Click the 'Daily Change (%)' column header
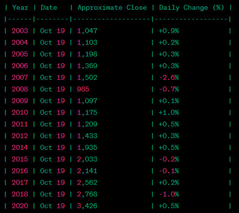Viewport: 239px width, 213px height. [191, 8]
